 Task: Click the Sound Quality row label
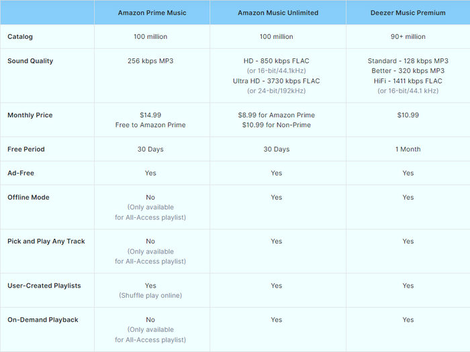coord(30,61)
